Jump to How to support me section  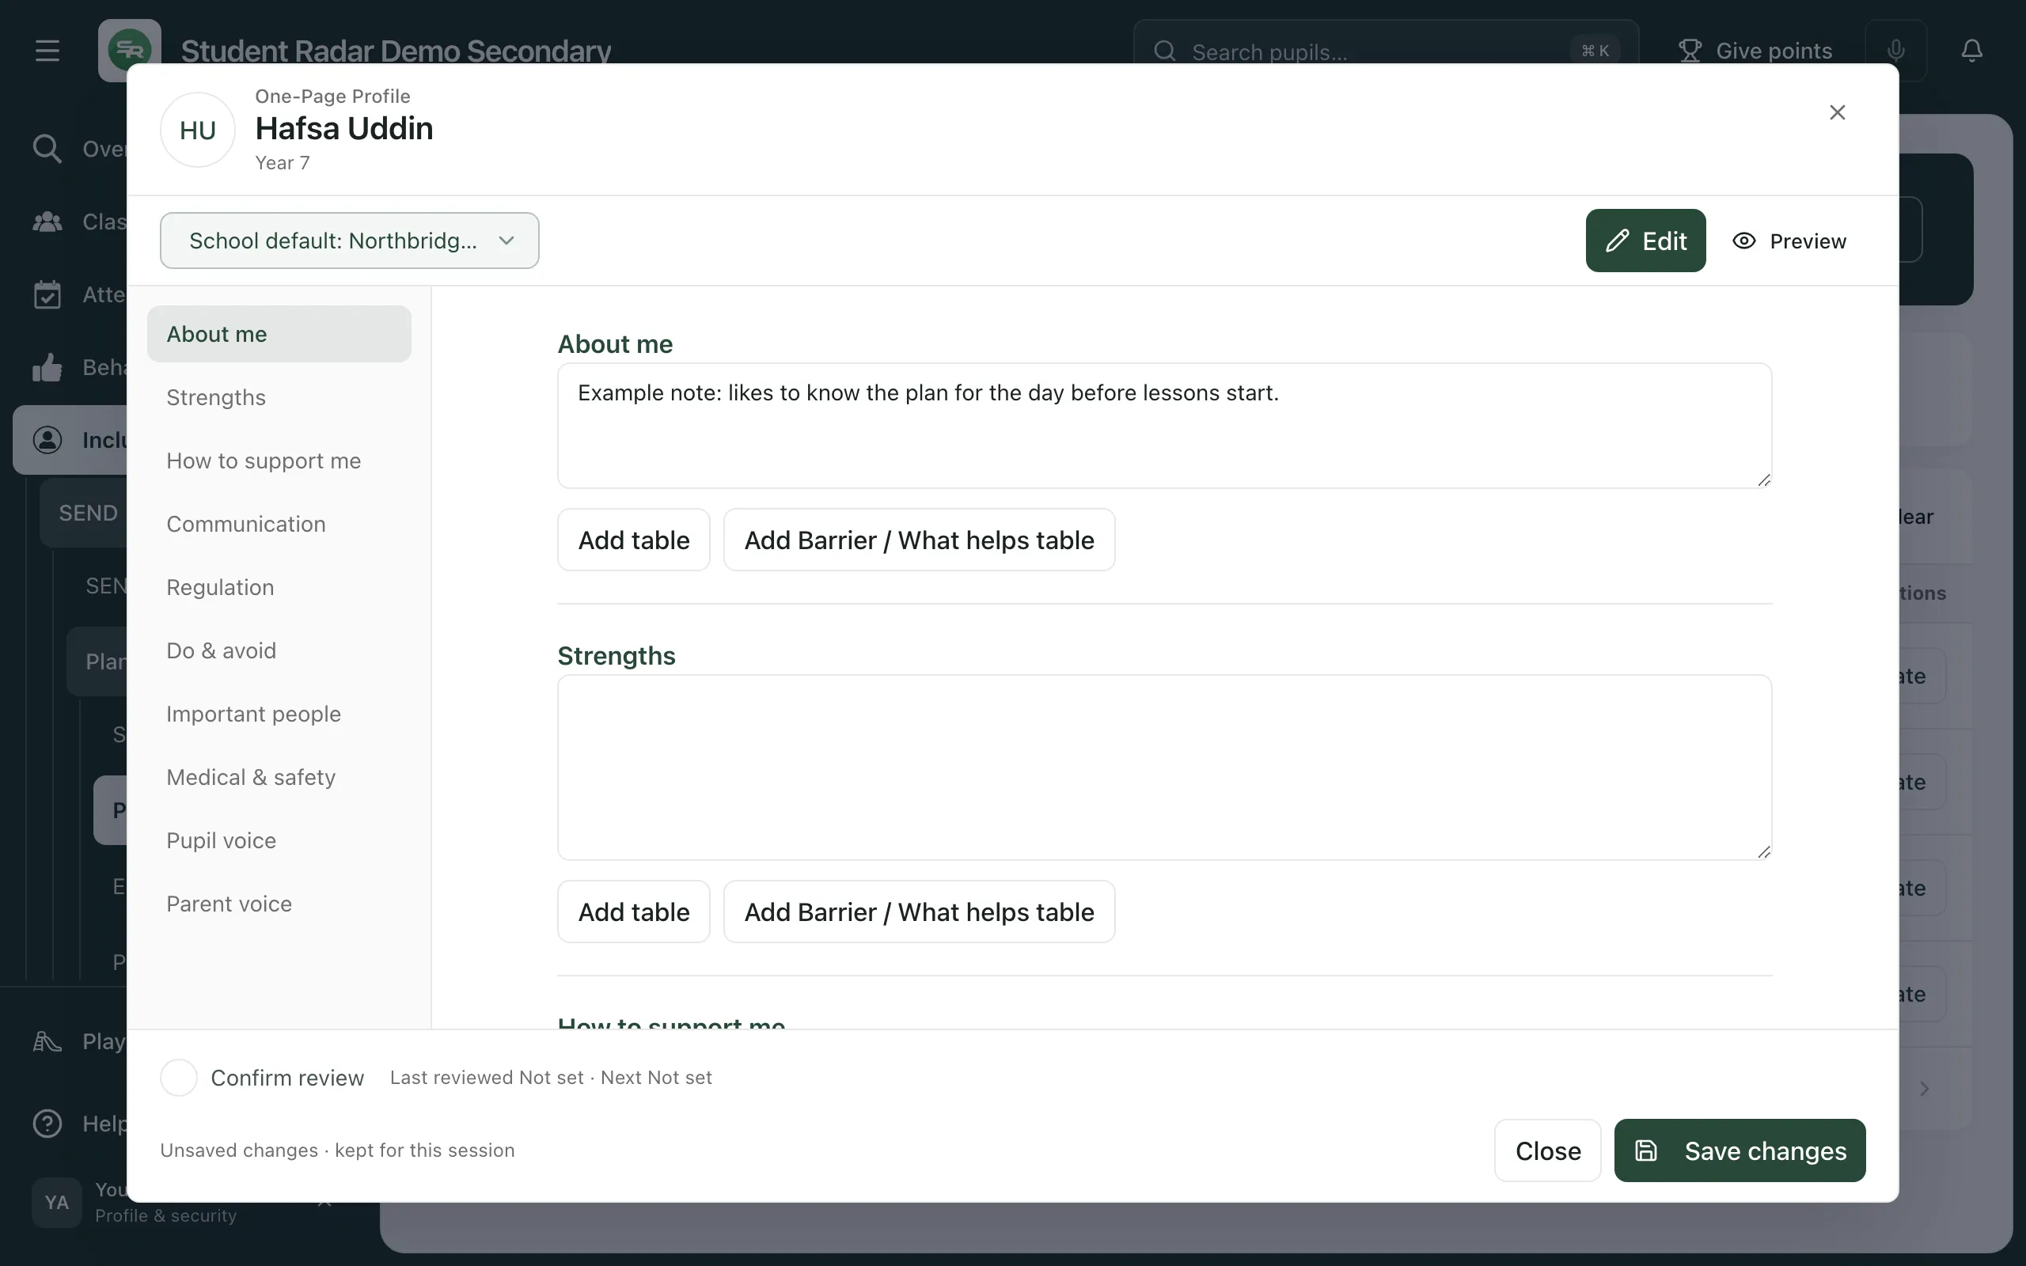(279, 461)
